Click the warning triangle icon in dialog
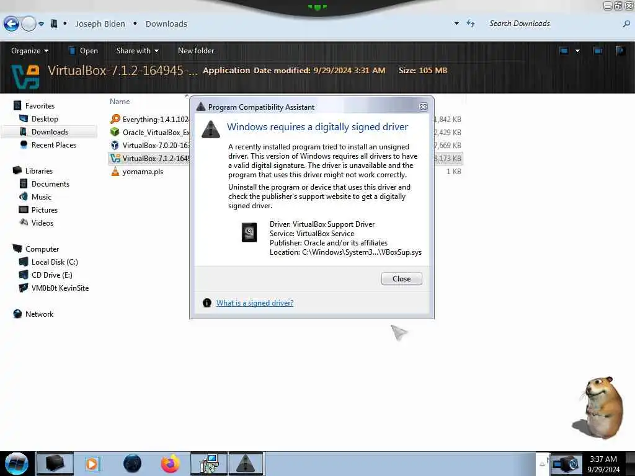This screenshot has width=635, height=476. [211, 130]
